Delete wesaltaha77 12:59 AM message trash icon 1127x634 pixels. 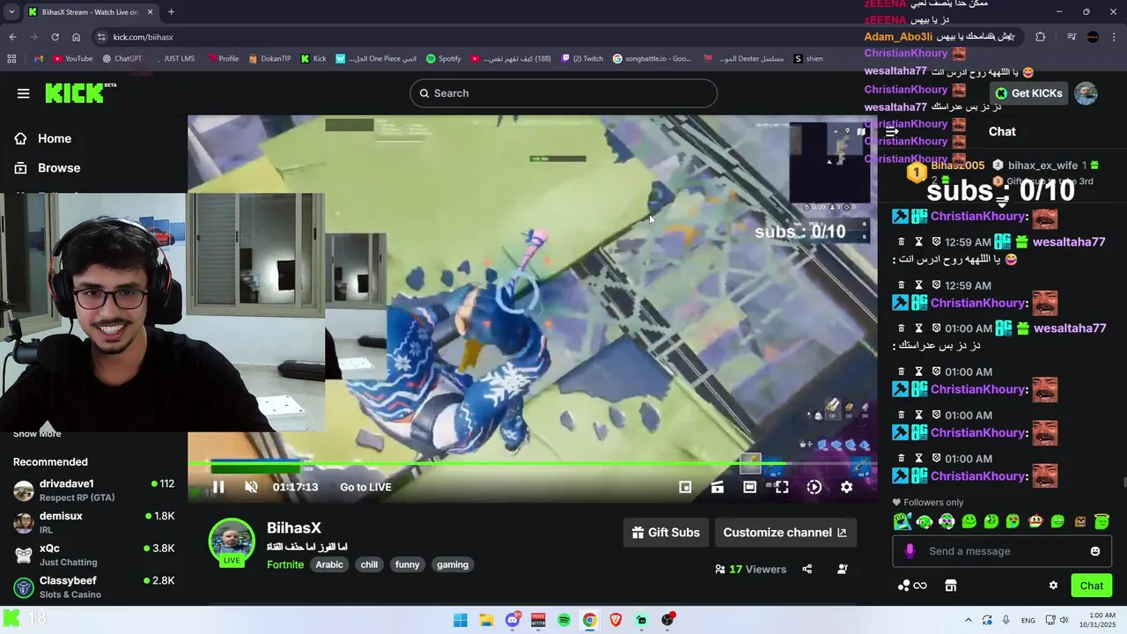click(x=901, y=241)
